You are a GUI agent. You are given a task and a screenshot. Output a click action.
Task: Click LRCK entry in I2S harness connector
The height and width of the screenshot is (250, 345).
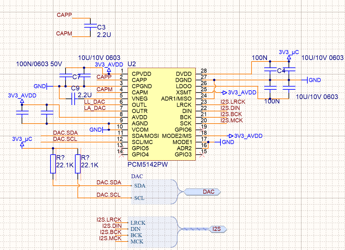click(138, 223)
